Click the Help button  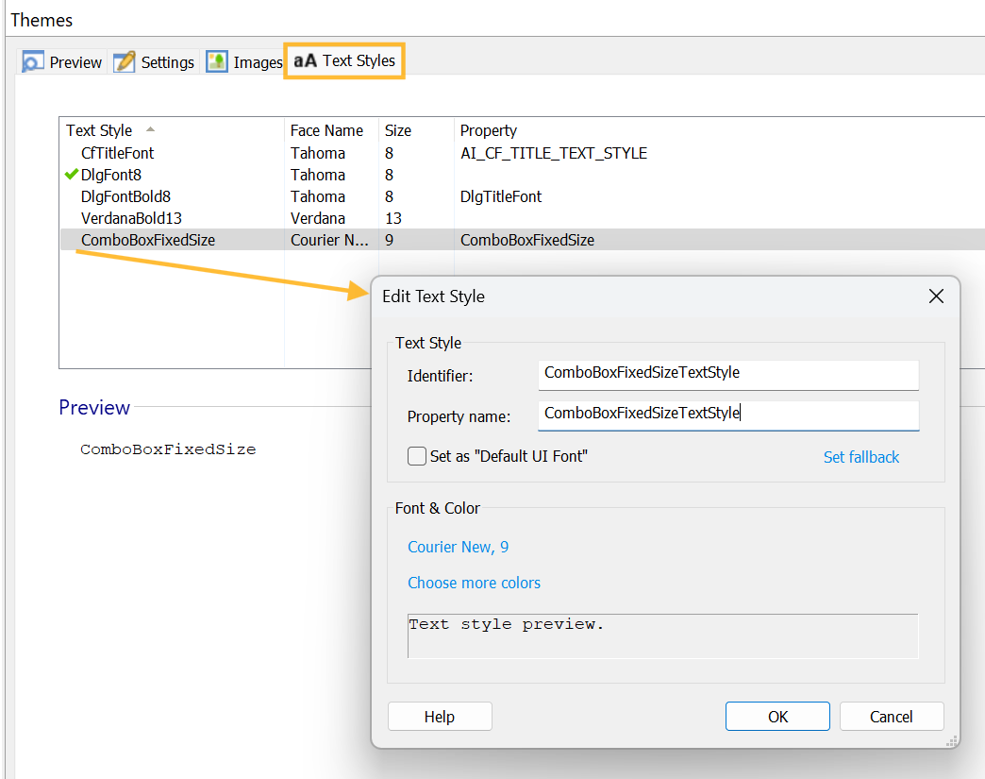tap(440, 717)
